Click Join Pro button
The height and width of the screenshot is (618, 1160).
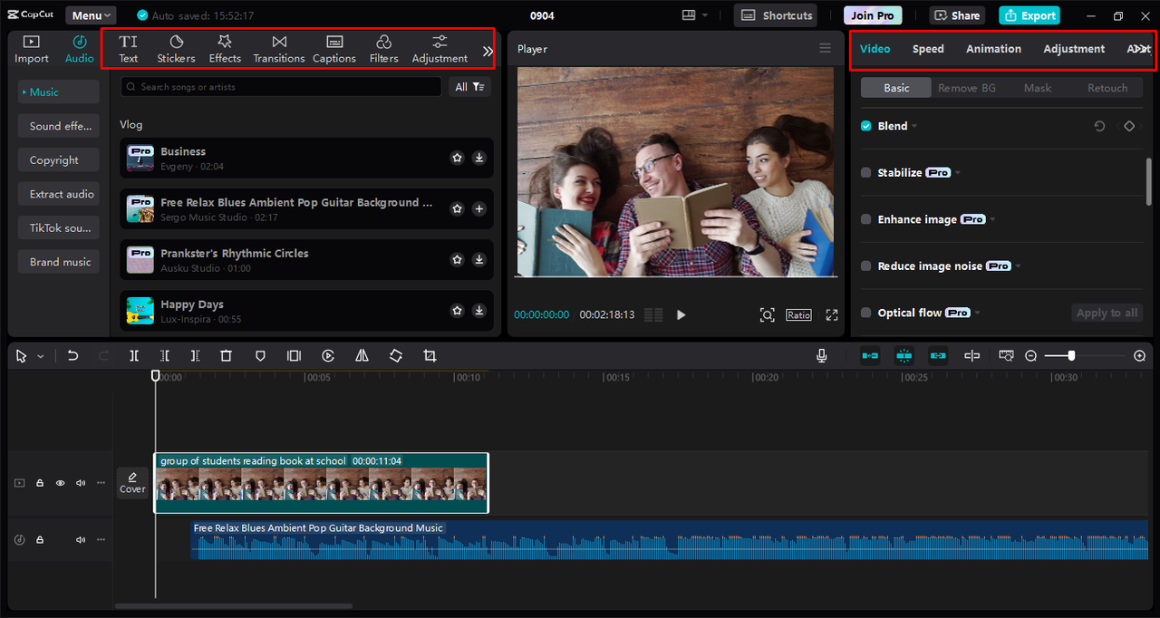pyautogui.click(x=873, y=15)
